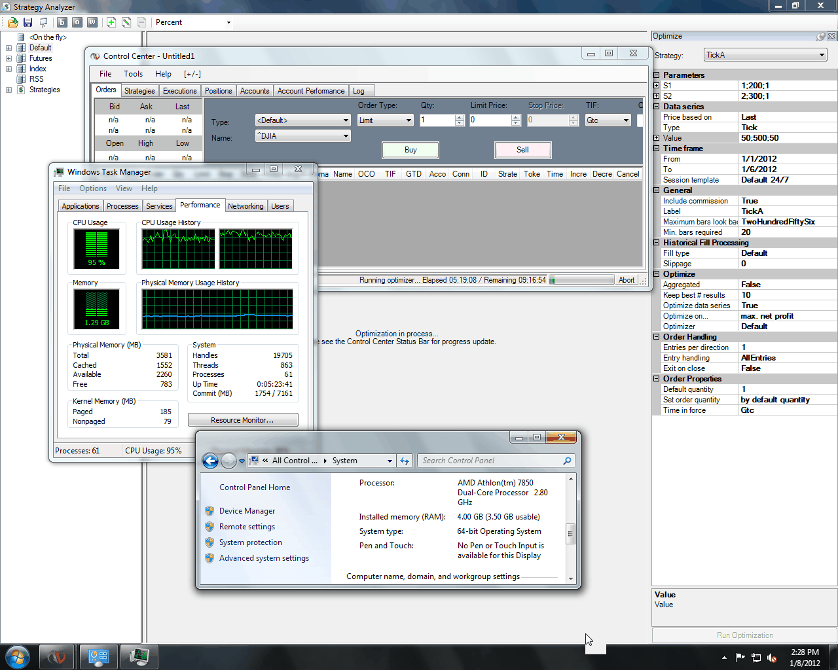Screen dimensions: 838x670
Task: Open the Networking tab in Task Manager
Action: tap(246, 206)
